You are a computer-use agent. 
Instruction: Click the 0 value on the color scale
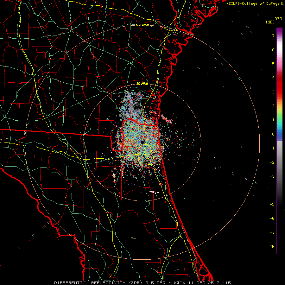(x=273, y=134)
